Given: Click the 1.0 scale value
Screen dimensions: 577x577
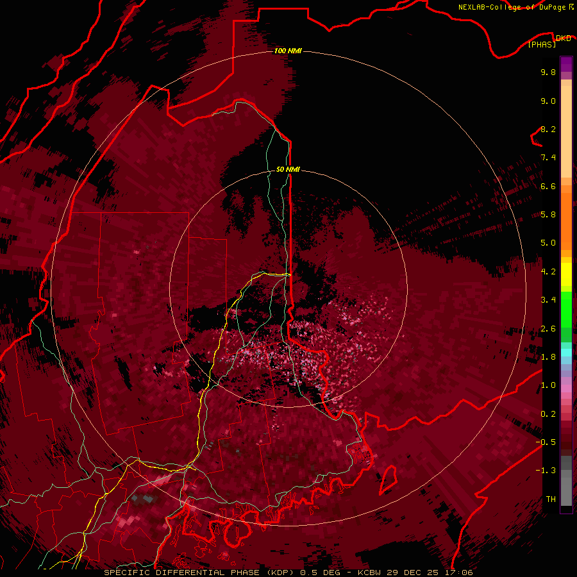Looking at the screenshot, I should [x=548, y=385].
